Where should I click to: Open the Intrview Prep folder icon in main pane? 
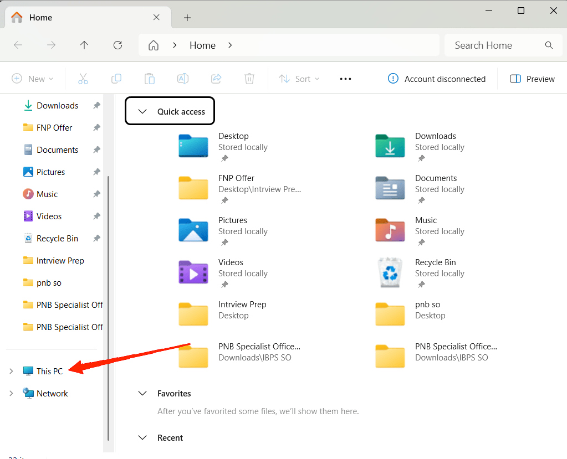click(x=193, y=314)
